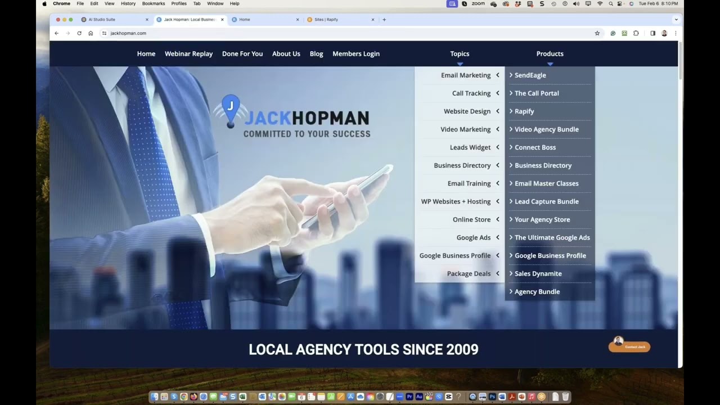Open Finder in the Dock
Screen dimensions: 720x405
click(155, 397)
